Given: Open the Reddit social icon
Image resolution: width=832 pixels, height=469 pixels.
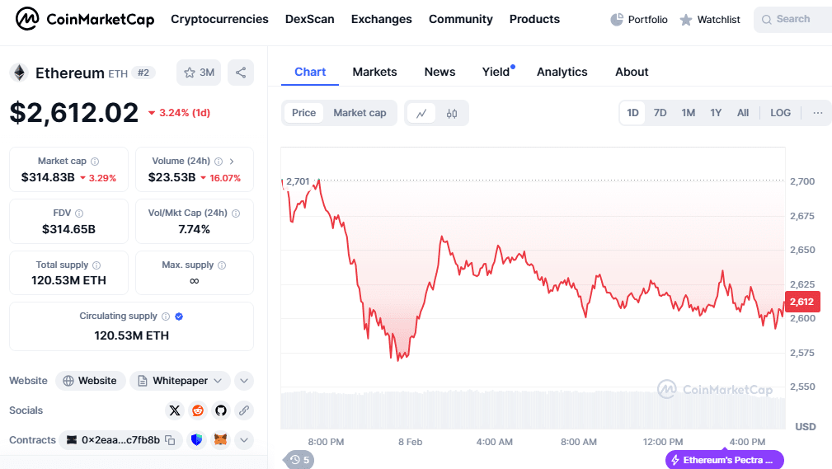Looking at the screenshot, I should (x=198, y=410).
